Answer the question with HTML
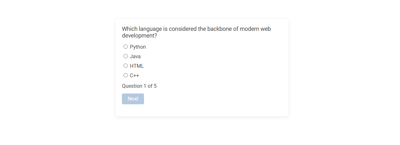 [x=125, y=66]
